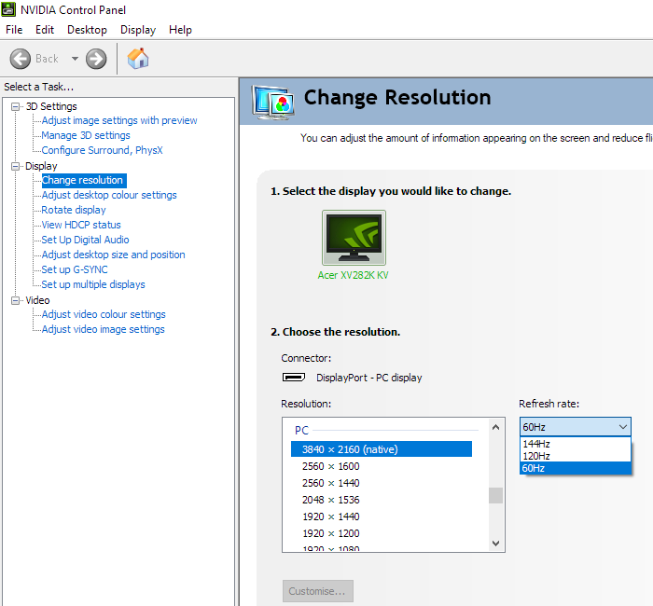Image resolution: width=653 pixels, height=606 pixels.
Task: Click the Display tree label
Action: [x=41, y=167]
